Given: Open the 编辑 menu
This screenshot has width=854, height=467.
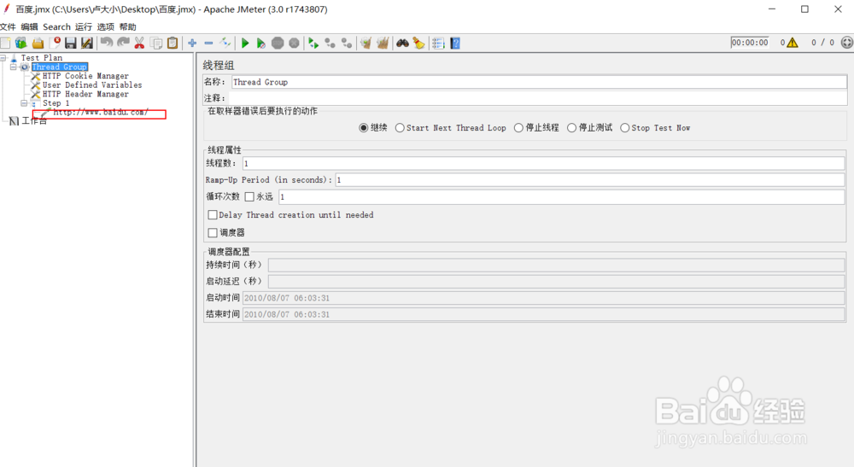Looking at the screenshot, I should pyautogui.click(x=29, y=26).
